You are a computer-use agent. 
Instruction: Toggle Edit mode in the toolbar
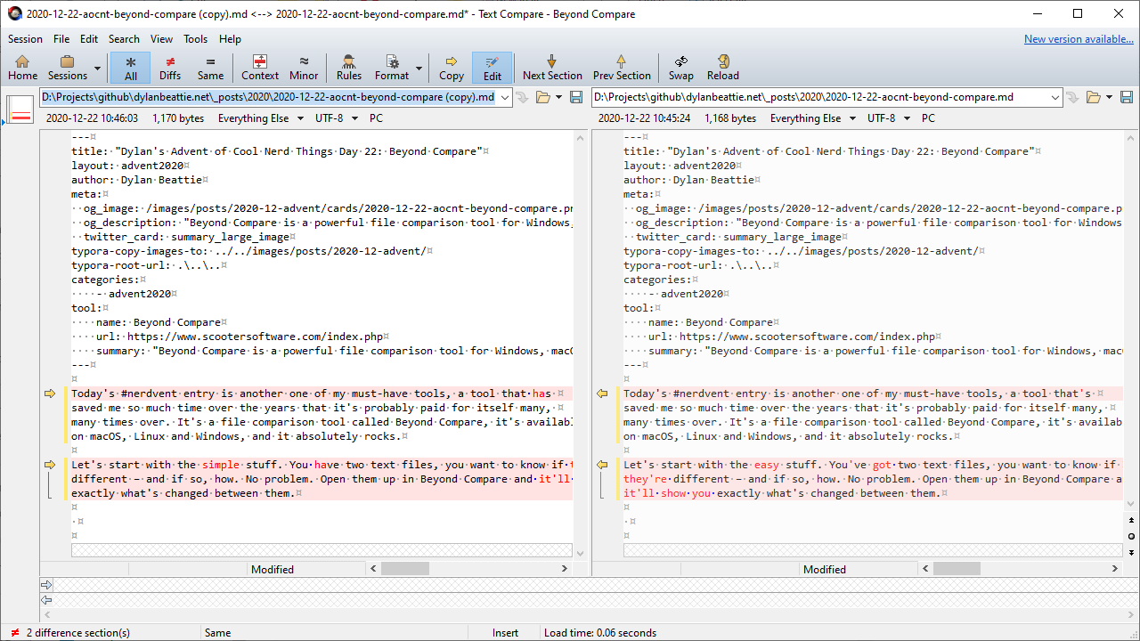pyautogui.click(x=493, y=68)
